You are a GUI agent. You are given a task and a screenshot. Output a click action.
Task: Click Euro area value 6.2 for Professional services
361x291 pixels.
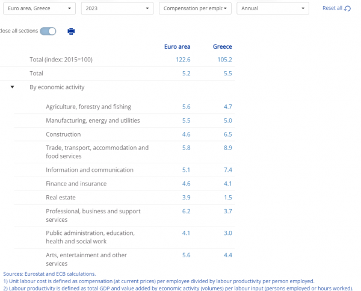pos(187,211)
